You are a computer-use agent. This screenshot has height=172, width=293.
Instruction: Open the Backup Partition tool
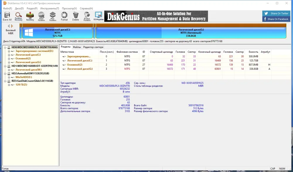(87, 16)
